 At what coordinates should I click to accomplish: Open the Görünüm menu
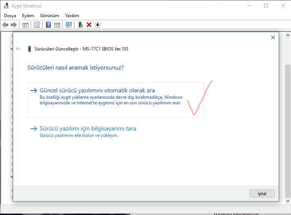click(x=49, y=16)
